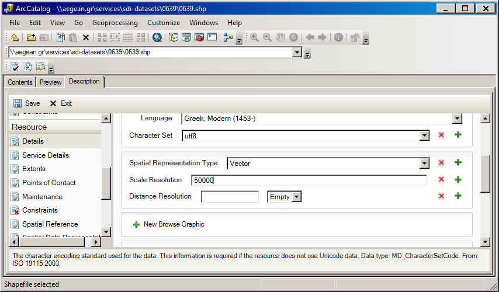The image size is (499, 292).
Task: Show the Catalog Tree window
Action: click(x=174, y=37)
